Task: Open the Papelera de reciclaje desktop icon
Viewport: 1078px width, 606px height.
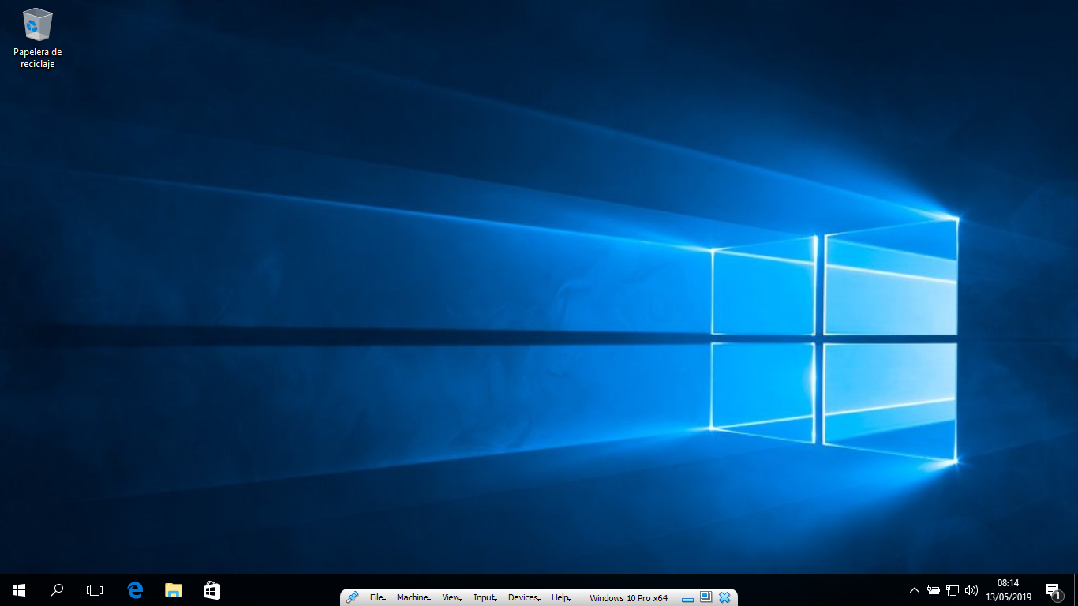Action: (x=37, y=38)
